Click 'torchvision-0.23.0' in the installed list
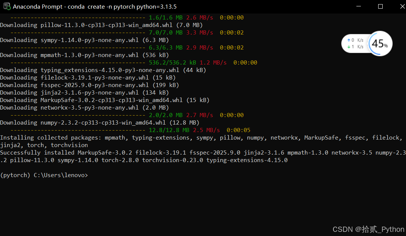This screenshot has height=236, width=406. pos(173,160)
